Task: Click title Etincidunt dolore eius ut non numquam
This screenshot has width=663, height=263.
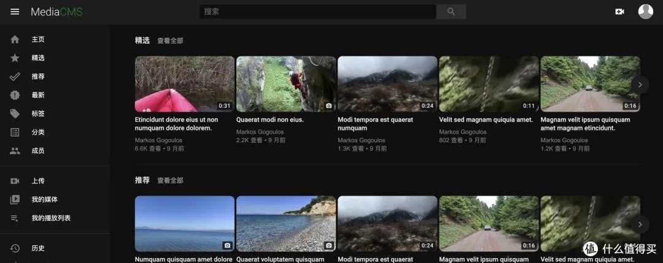Action: [177, 124]
